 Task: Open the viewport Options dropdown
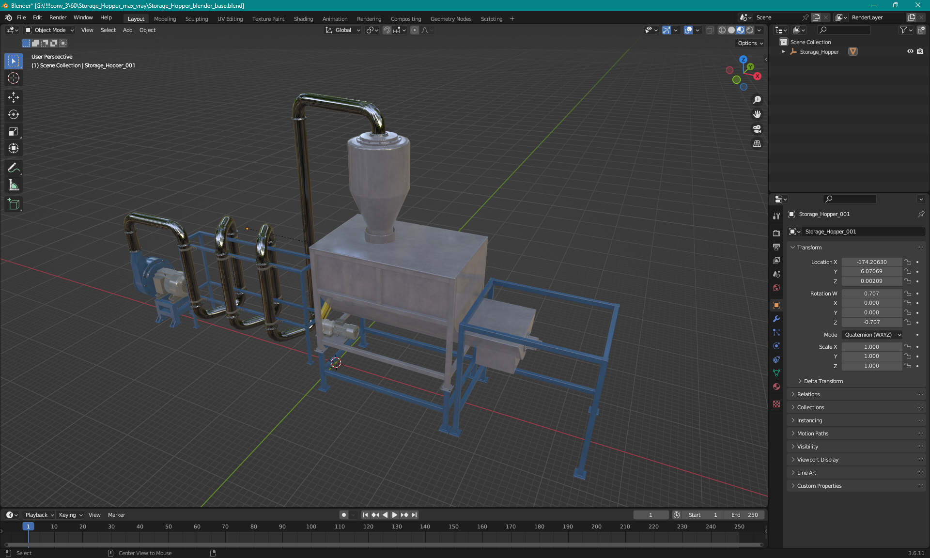pos(750,43)
